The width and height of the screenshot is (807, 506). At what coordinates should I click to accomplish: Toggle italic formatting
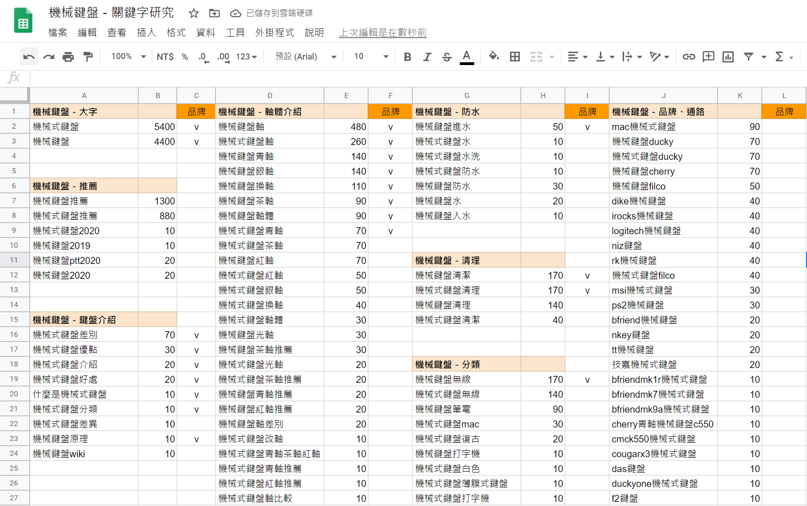427,57
